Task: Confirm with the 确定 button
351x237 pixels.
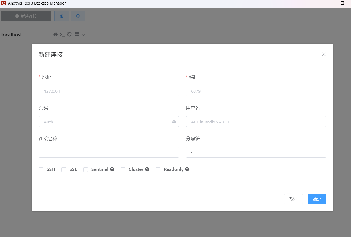Action: (x=317, y=199)
